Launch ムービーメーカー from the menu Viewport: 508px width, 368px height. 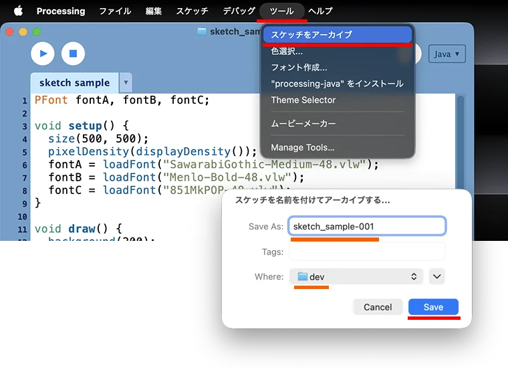tap(338, 124)
